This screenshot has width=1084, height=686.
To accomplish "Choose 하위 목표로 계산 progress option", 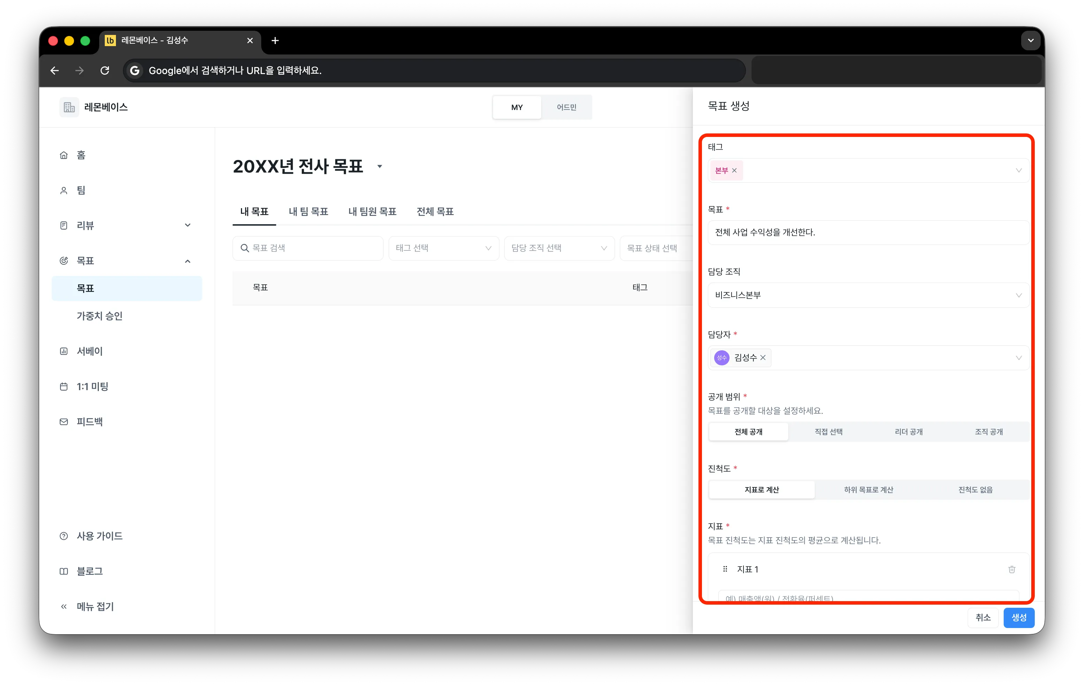I will [x=869, y=490].
